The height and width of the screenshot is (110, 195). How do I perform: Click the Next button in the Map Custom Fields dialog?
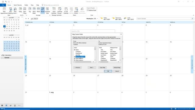[92, 68]
